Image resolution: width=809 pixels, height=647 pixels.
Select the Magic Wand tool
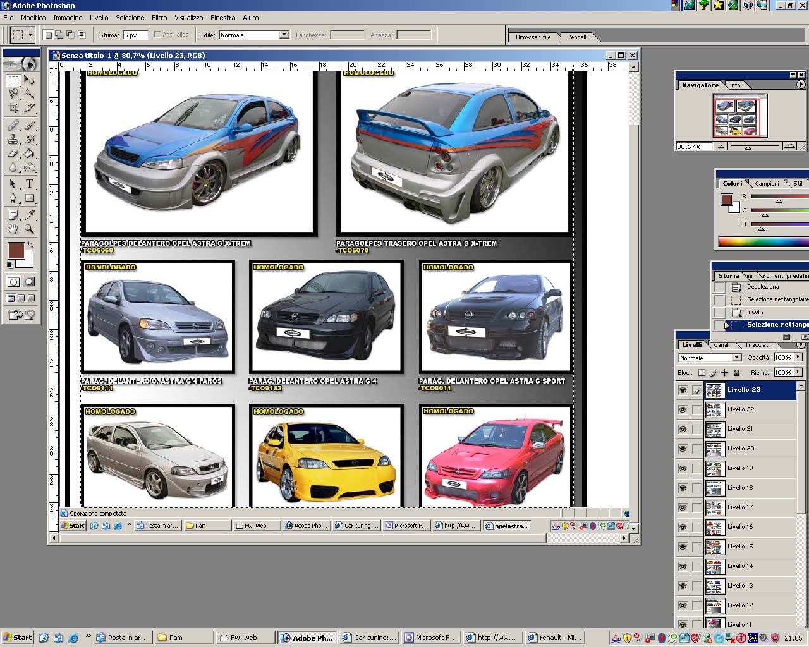point(29,94)
